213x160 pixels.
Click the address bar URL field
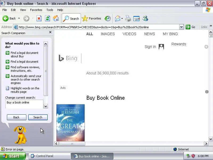(96, 27)
